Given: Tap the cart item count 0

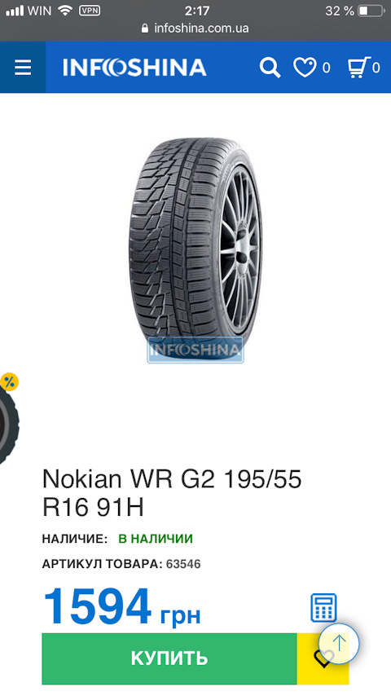Looking at the screenshot, I should (376, 68).
